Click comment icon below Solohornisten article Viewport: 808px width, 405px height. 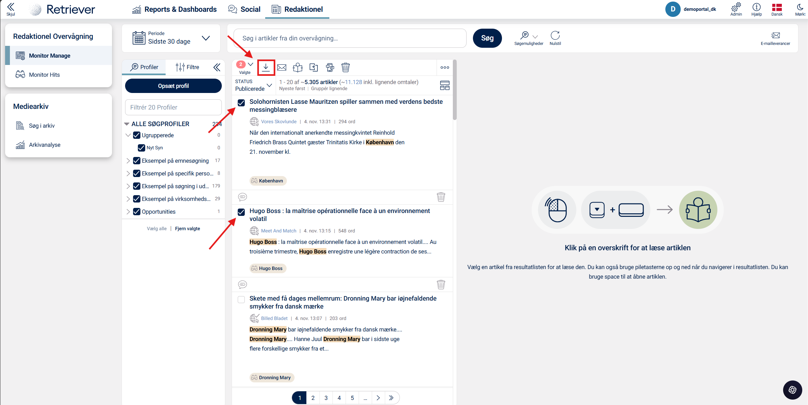[243, 197]
